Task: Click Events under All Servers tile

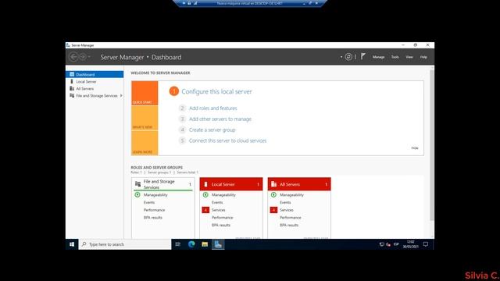Action: (285, 202)
